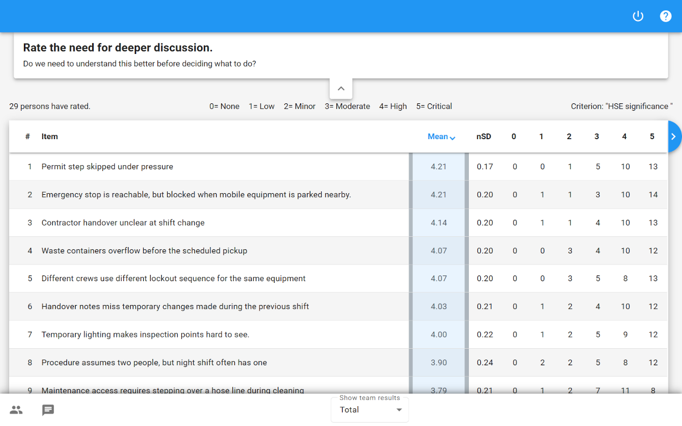This screenshot has width=682, height=426.
Task: Click the Criterion "HSE significance" label
Action: pyautogui.click(x=622, y=106)
